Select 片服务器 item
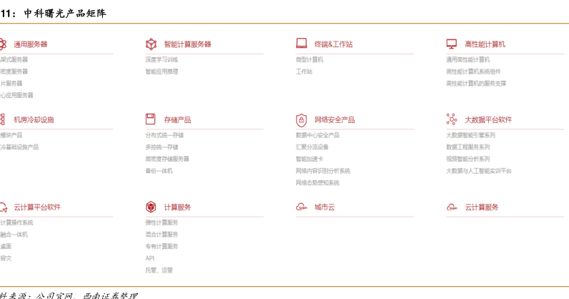569x299 pixels. click(x=11, y=84)
